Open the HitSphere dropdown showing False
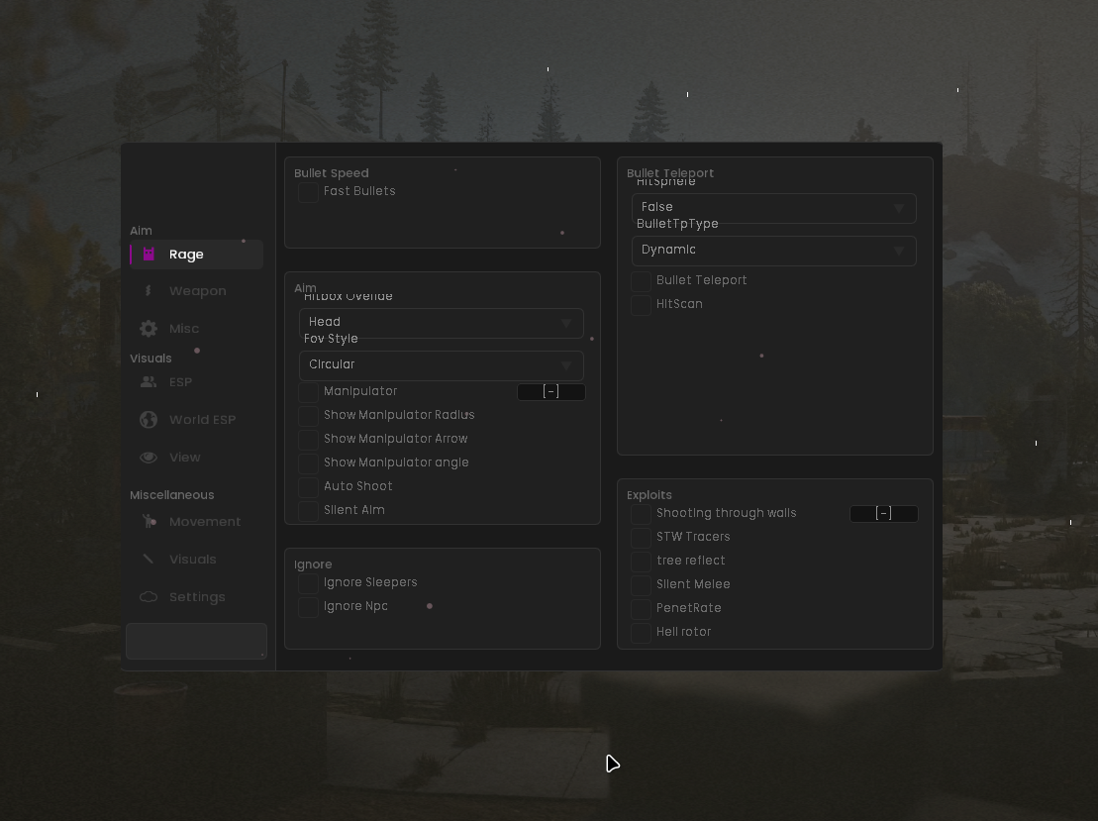This screenshot has height=821, width=1098. click(774, 208)
